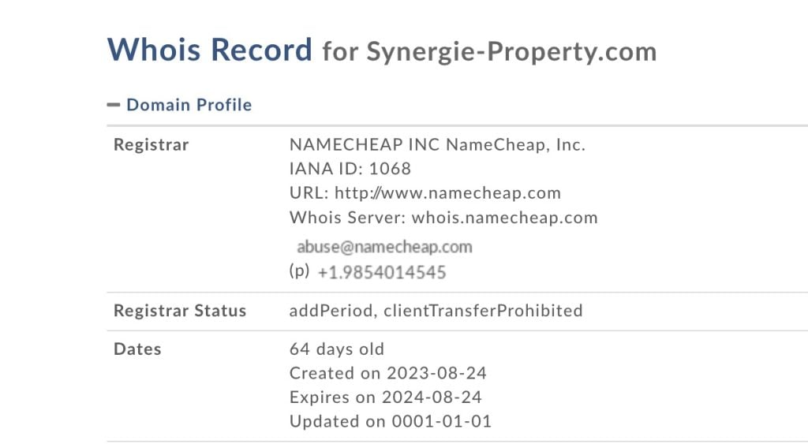Click the Dates row label

[x=137, y=349]
